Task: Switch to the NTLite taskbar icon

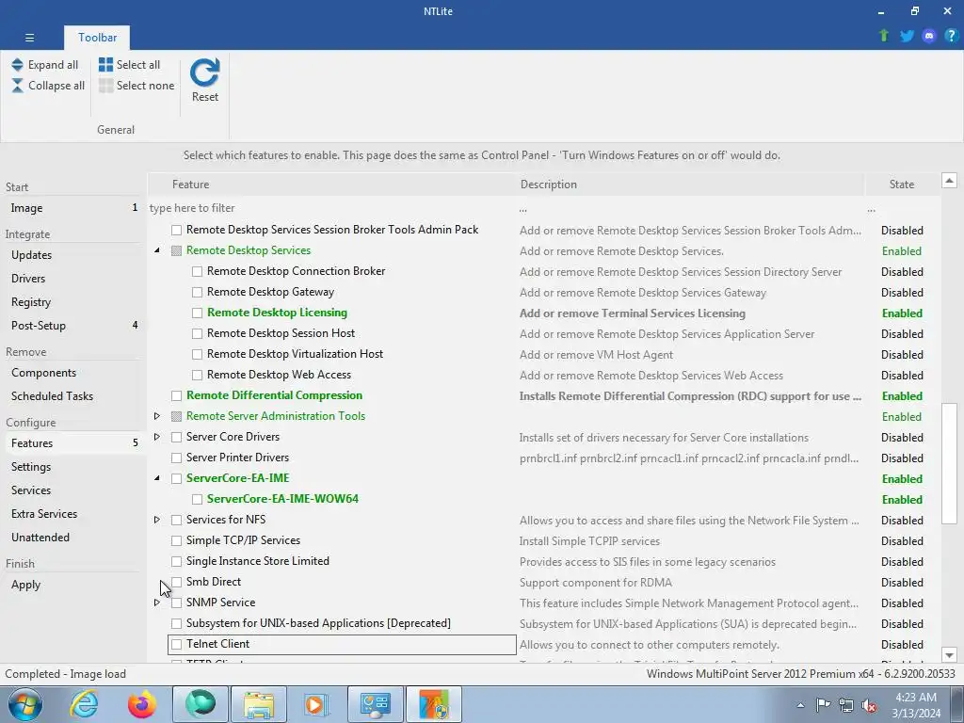Action: 434,704
